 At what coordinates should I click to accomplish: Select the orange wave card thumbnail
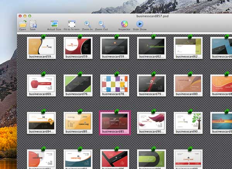click(221, 85)
